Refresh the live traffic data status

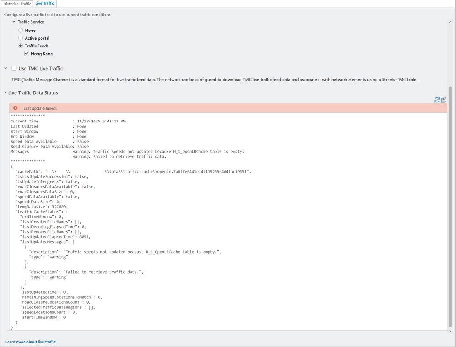437,100
